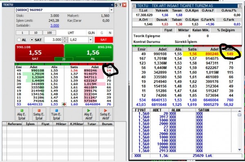Click the red-green arrows icon between depth tables
The image size is (245, 162).
[64, 104]
